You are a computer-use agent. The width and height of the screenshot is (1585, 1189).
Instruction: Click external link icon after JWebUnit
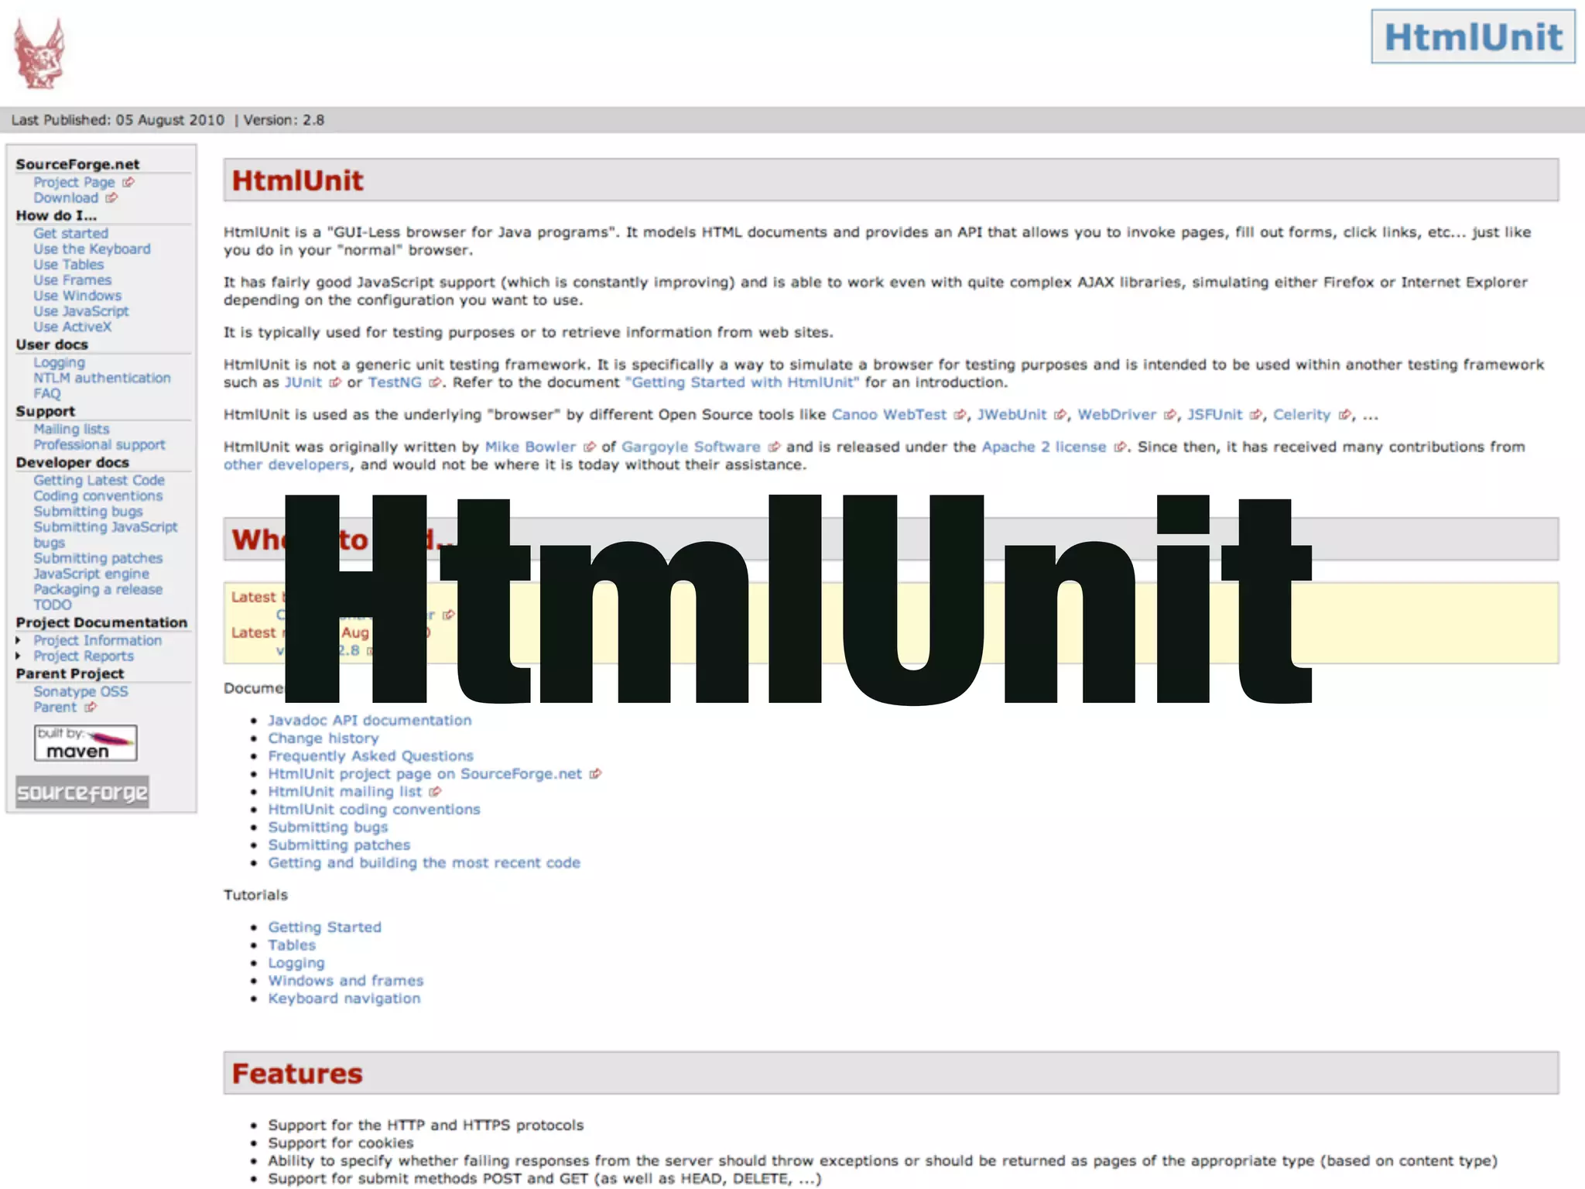coord(1060,415)
